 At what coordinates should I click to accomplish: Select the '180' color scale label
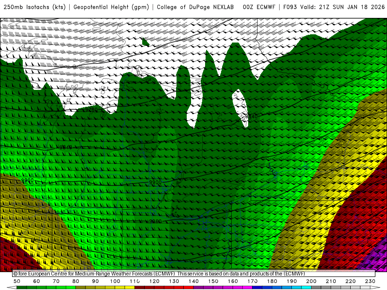click(x=272, y=281)
